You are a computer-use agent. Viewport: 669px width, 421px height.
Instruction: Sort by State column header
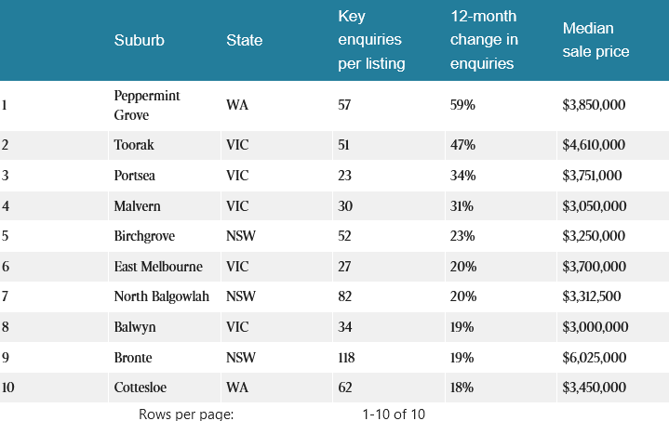coord(244,41)
